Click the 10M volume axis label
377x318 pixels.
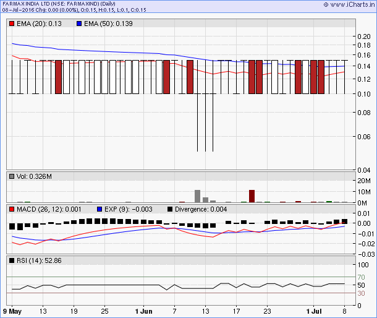pyautogui.click(x=364, y=192)
